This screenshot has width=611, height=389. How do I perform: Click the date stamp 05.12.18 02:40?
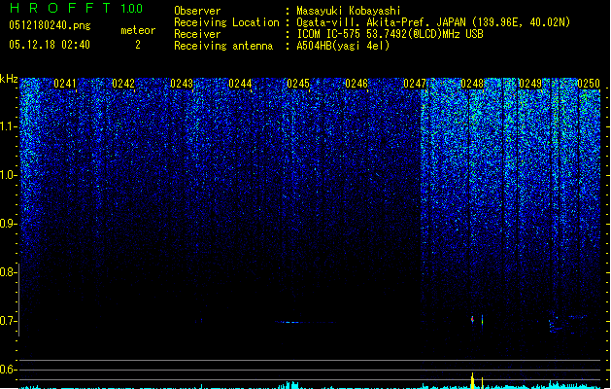click(50, 45)
